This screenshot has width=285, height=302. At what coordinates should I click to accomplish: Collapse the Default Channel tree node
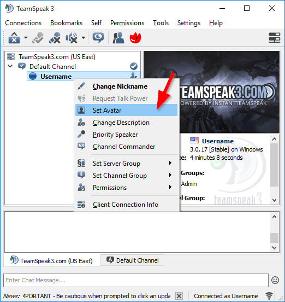[x=10, y=66]
